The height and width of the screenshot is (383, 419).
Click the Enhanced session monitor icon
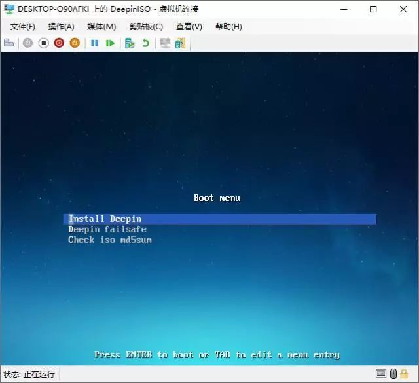click(165, 43)
